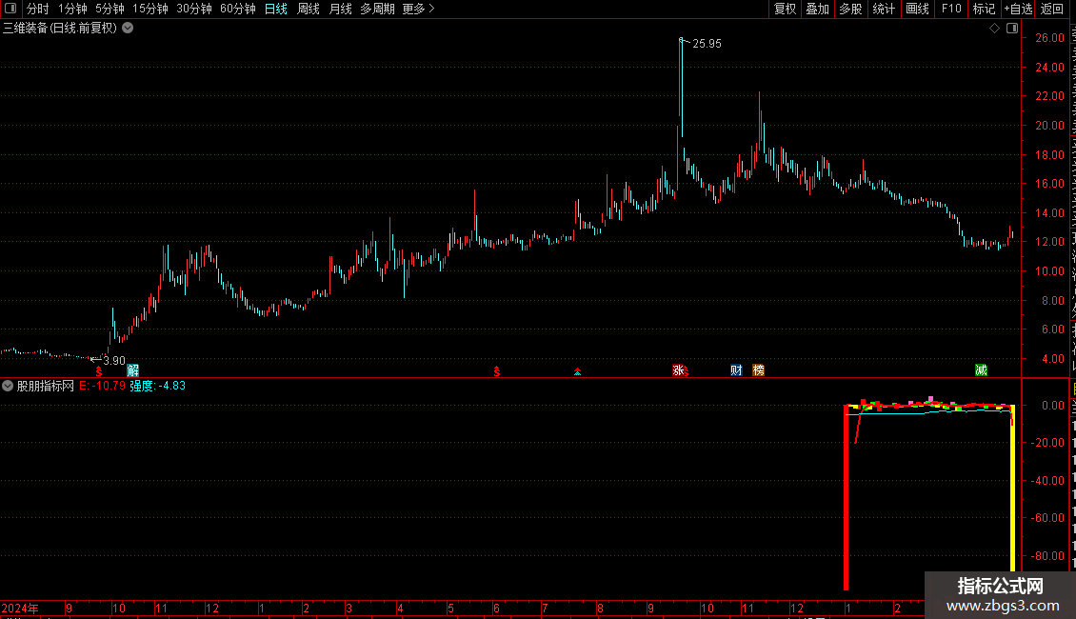
Task: Switch to 月线 monthly chart
Action: click(x=340, y=9)
